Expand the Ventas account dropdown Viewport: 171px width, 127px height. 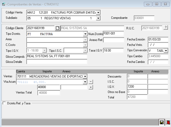pyautogui.click(x=85, y=76)
